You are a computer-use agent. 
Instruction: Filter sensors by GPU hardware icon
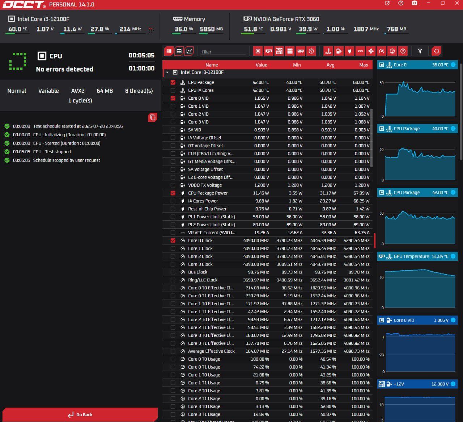pyautogui.click(x=268, y=51)
